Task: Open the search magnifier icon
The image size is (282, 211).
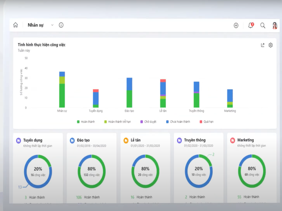Action: (x=263, y=25)
